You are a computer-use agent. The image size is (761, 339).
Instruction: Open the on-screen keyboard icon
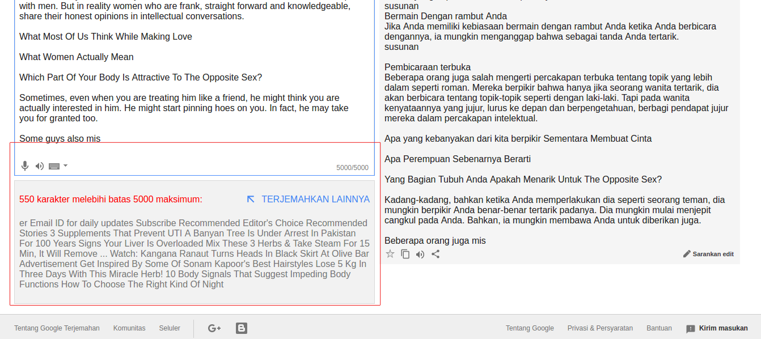coord(54,166)
